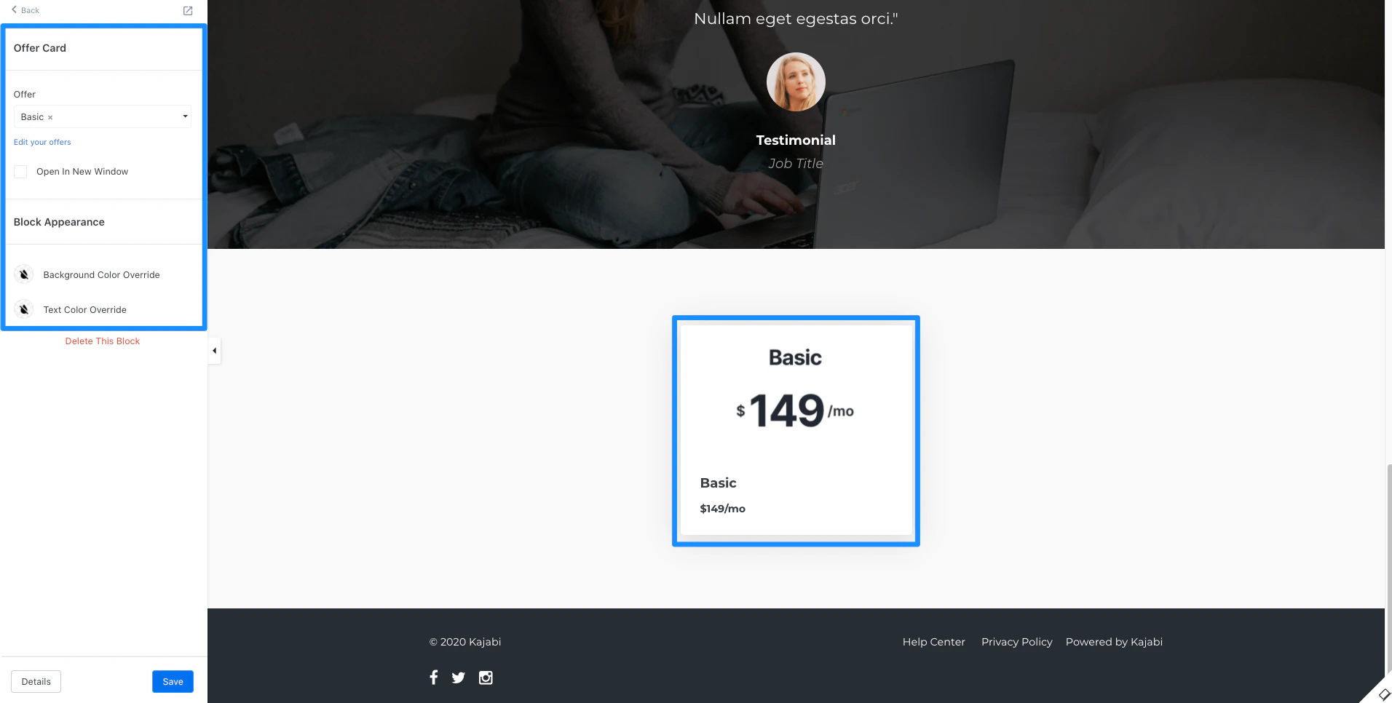Collapse the sidebar with arrow handle

[x=214, y=351]
